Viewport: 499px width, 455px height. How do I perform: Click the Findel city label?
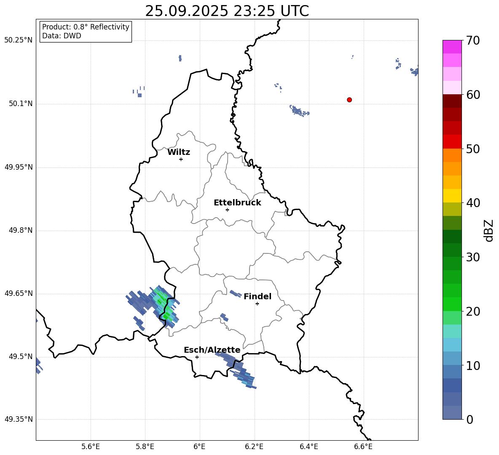[258, 296]
